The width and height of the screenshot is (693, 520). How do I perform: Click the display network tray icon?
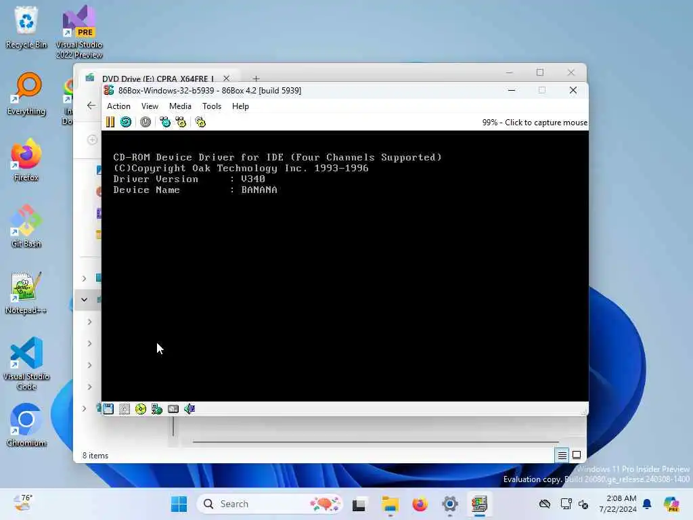tap(566, 504)
